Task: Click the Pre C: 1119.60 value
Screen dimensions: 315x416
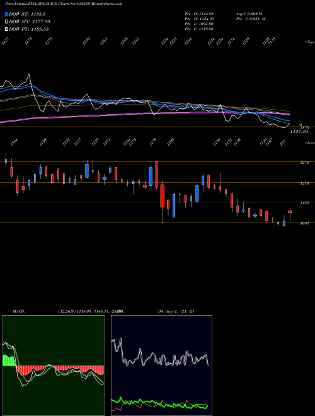Action: click(x=199, y=29)
